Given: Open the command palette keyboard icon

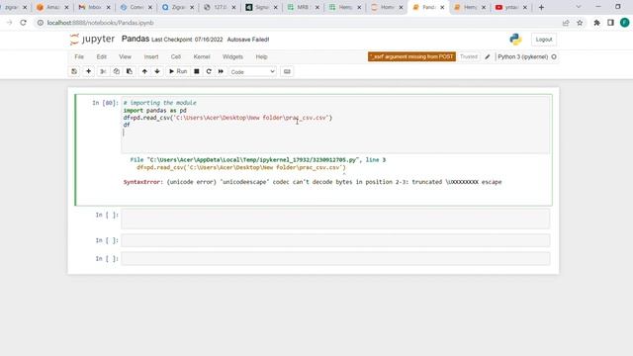Looking at the screenshot, I should point(287,71).
